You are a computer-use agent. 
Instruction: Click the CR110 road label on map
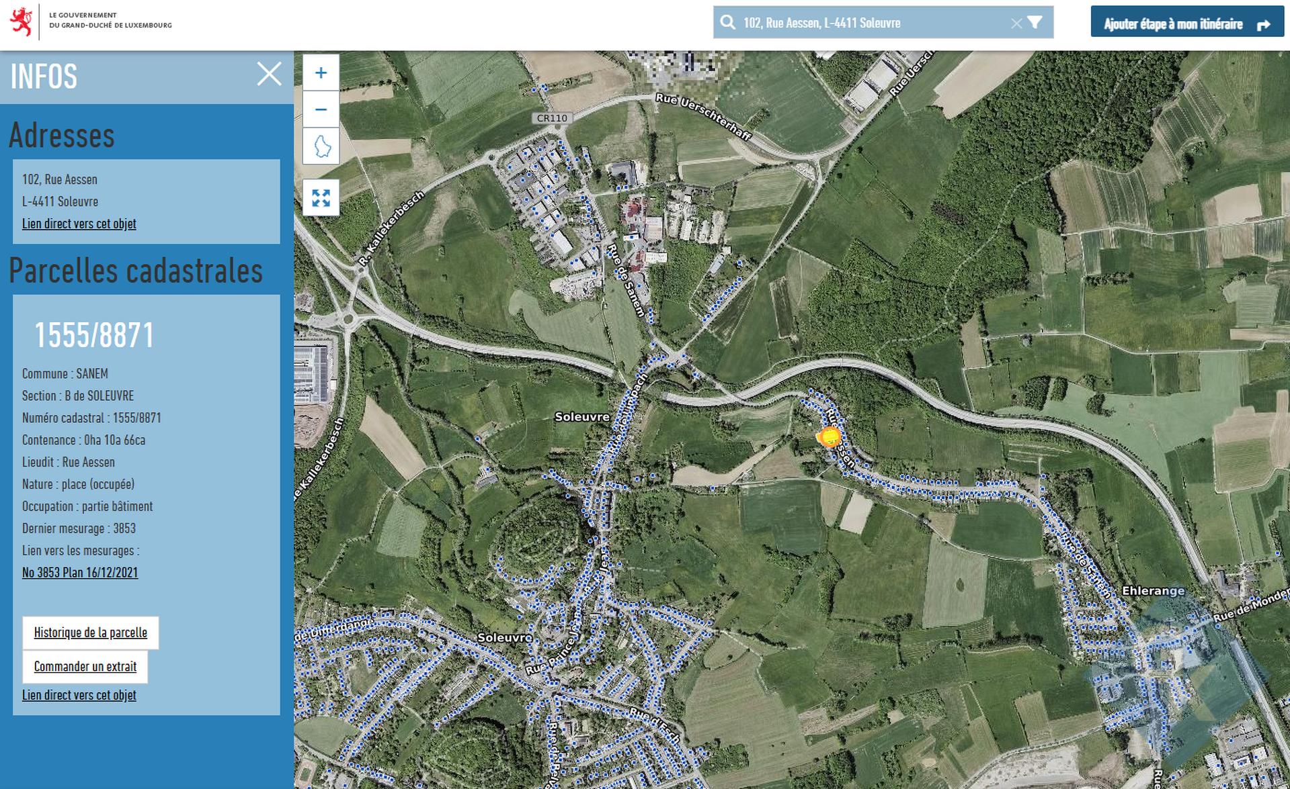click(552, 118)
